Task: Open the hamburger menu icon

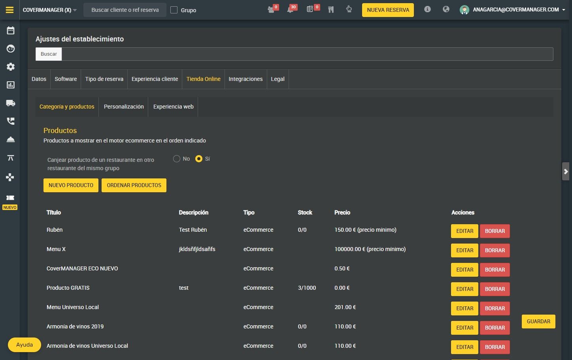Action: coord(10,10)
